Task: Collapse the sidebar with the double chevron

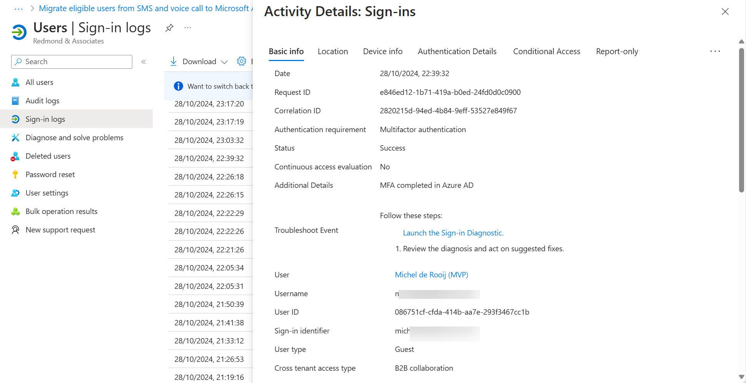Action: (144, 61)
